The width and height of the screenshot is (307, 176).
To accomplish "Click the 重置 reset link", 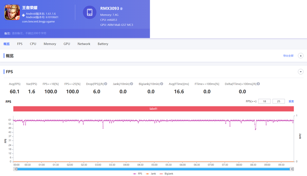I will [291, 101].
